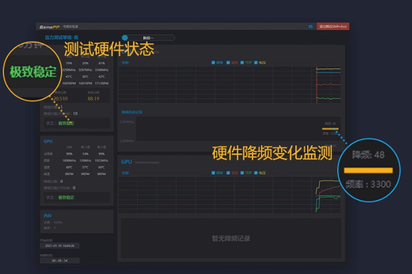This screenshot has height=274, width=412.
Task: Click the orange downclock bar in history chart
Action: [330, 129]
